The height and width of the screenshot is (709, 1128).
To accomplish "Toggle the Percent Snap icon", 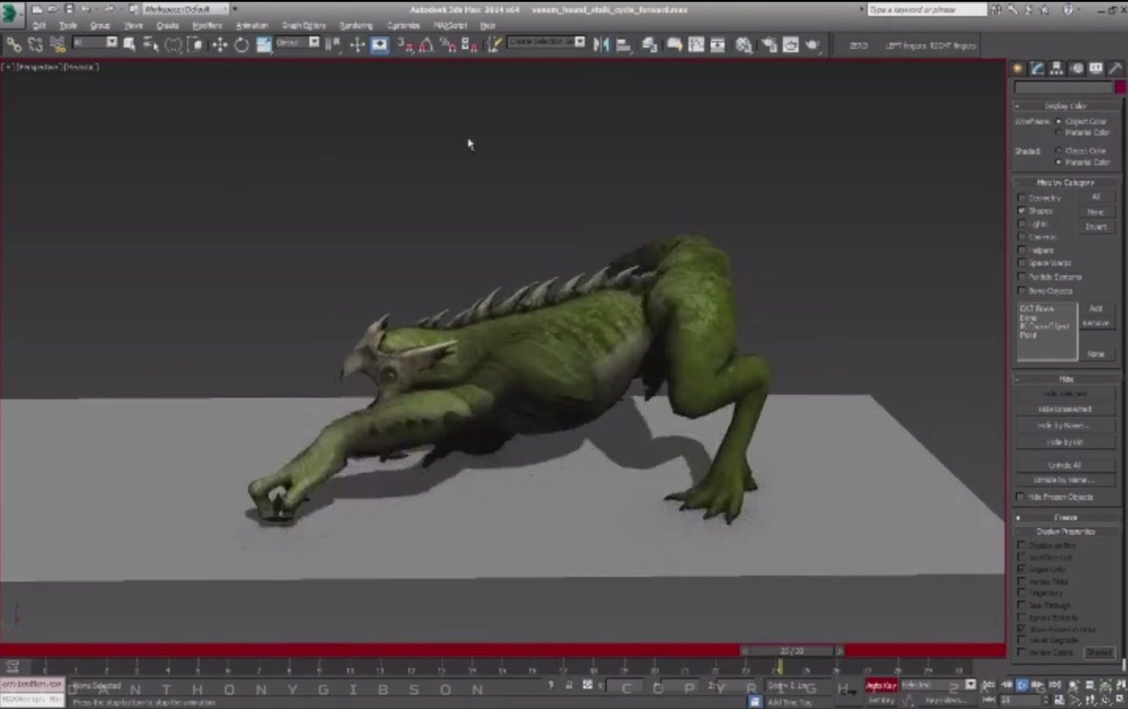I will (x=448, y=44).
